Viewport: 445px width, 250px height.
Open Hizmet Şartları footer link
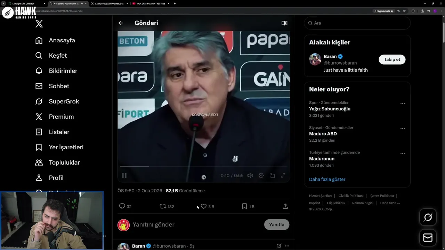320,196
